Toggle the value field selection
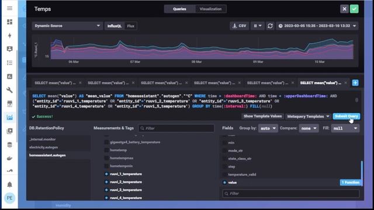 tap(224, 183)
